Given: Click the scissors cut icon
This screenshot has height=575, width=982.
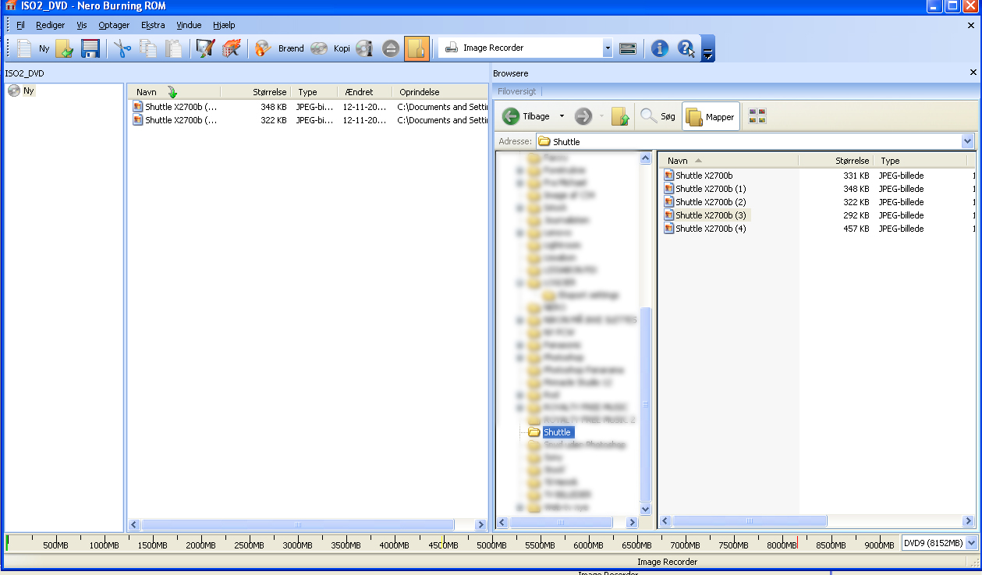Looking at the screenshot, I should 122,48.
